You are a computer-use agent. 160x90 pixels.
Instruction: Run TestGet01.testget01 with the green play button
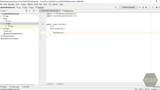tap(140, 7)
